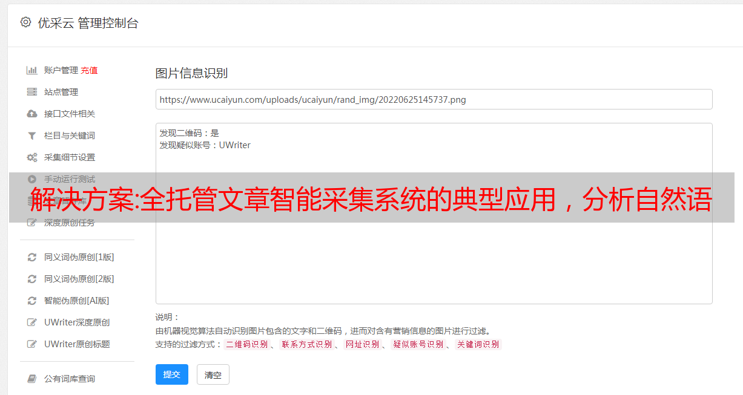Open UWriter原创标题 via its edit icon
The height and width of the screenshot is (395, 743).
pos(32,344)
